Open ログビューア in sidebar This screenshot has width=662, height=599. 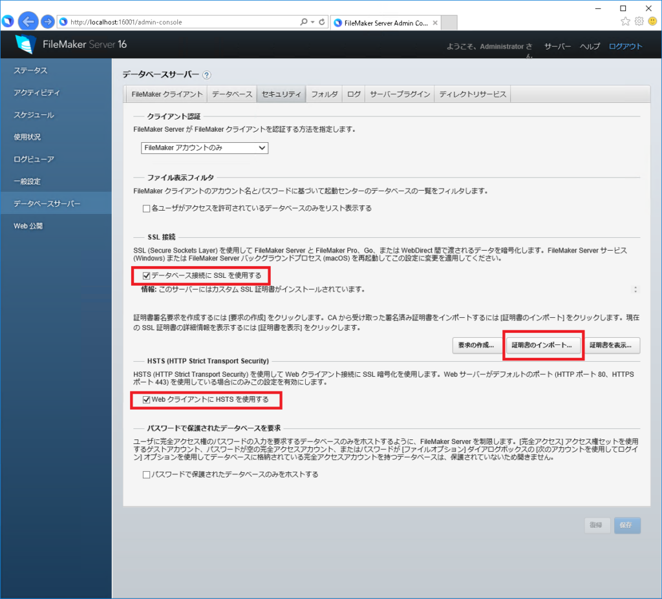point(56,159)
